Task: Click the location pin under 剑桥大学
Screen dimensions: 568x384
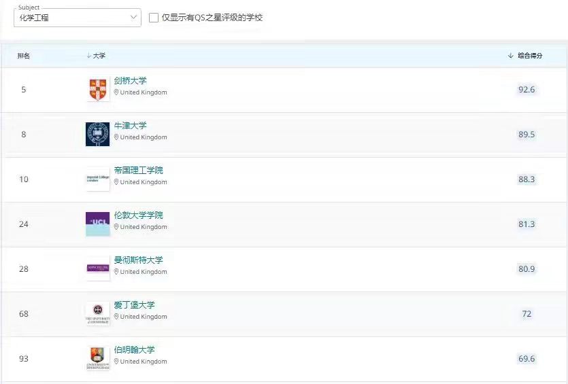Action: (116, 92)
